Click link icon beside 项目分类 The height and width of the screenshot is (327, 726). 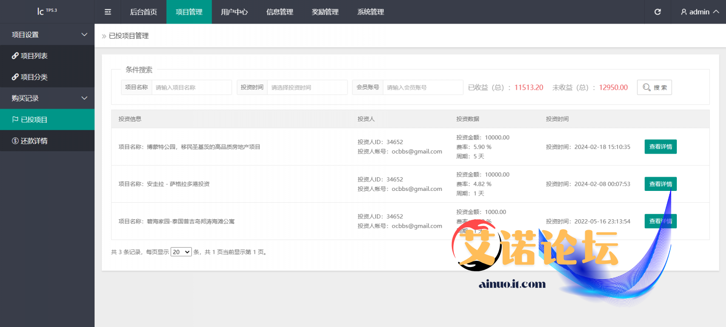point(15,77)
